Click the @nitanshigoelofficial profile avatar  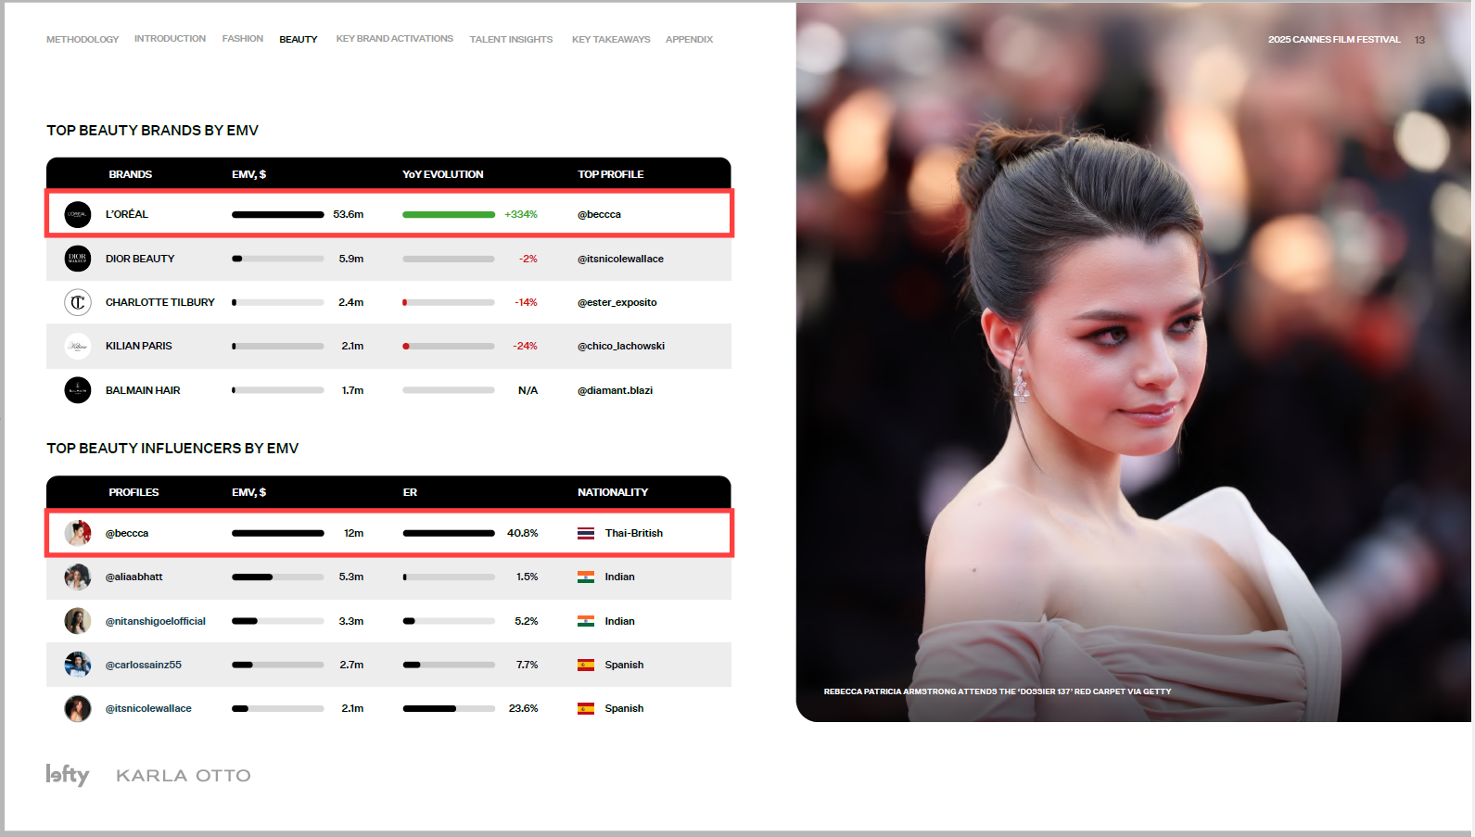click(78, 621)
